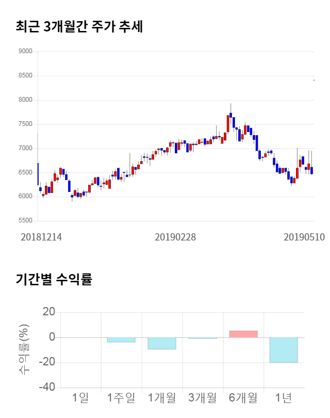Screen dimensions: 330x418
Task: Click the 6개월 x-axis label
Action: pyautogui.click(x=243, y=398)
